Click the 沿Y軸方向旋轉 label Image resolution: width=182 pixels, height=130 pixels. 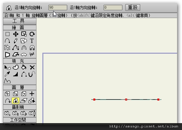(x=84, y=8)
